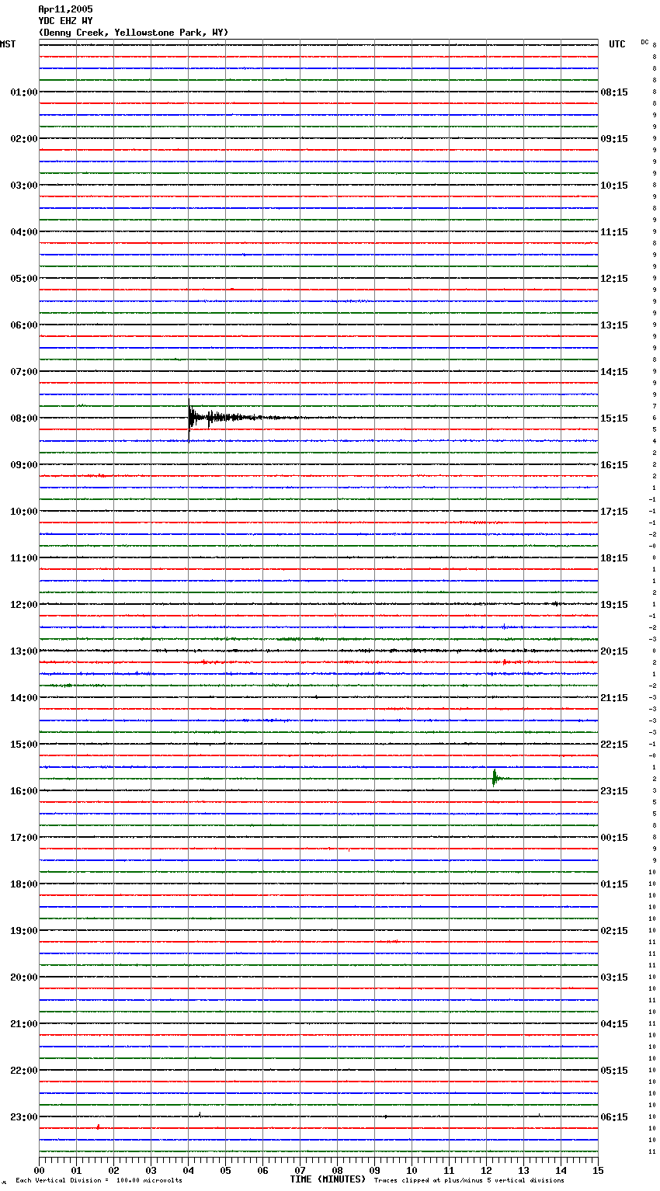Image resolution: width=660 pixels, height=1191 pixels.
Task: Click the TIME (MINUTES) axis title
Action: click(328, 1179)
